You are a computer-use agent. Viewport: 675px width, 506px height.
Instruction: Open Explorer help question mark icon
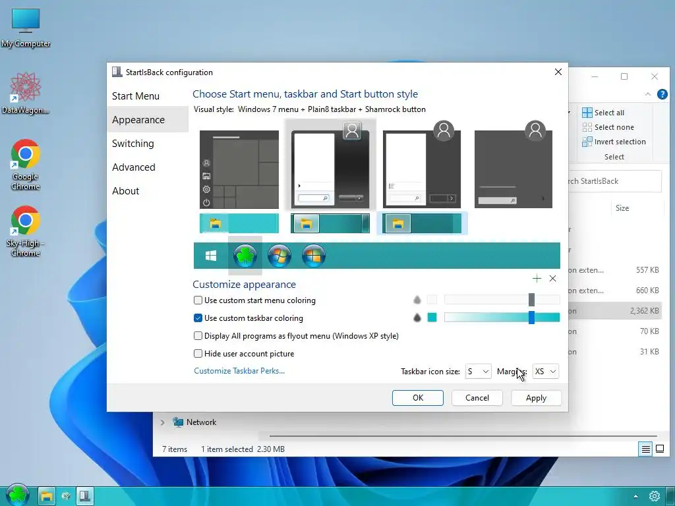662,94
